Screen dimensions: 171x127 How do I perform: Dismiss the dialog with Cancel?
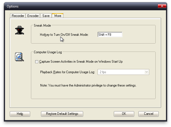(148, 114)
